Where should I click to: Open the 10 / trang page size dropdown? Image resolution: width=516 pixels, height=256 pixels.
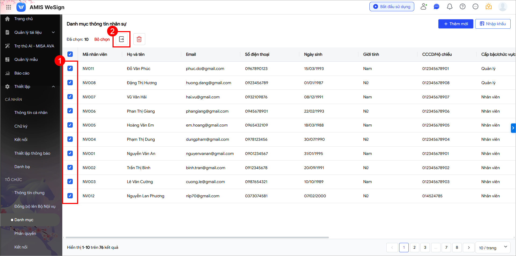493,248
